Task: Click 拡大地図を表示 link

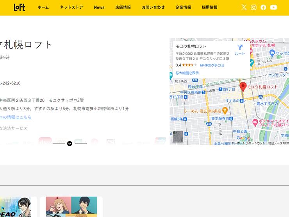Action: click(x=187, y=73)
